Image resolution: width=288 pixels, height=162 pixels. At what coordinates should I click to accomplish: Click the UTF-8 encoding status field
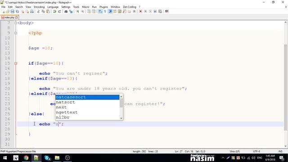pyautogui.click(x=256, y=151)
